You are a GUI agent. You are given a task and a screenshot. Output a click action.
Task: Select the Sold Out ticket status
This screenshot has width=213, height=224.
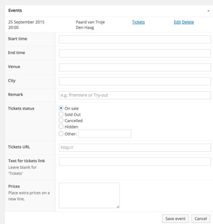[x=61, y=114]
